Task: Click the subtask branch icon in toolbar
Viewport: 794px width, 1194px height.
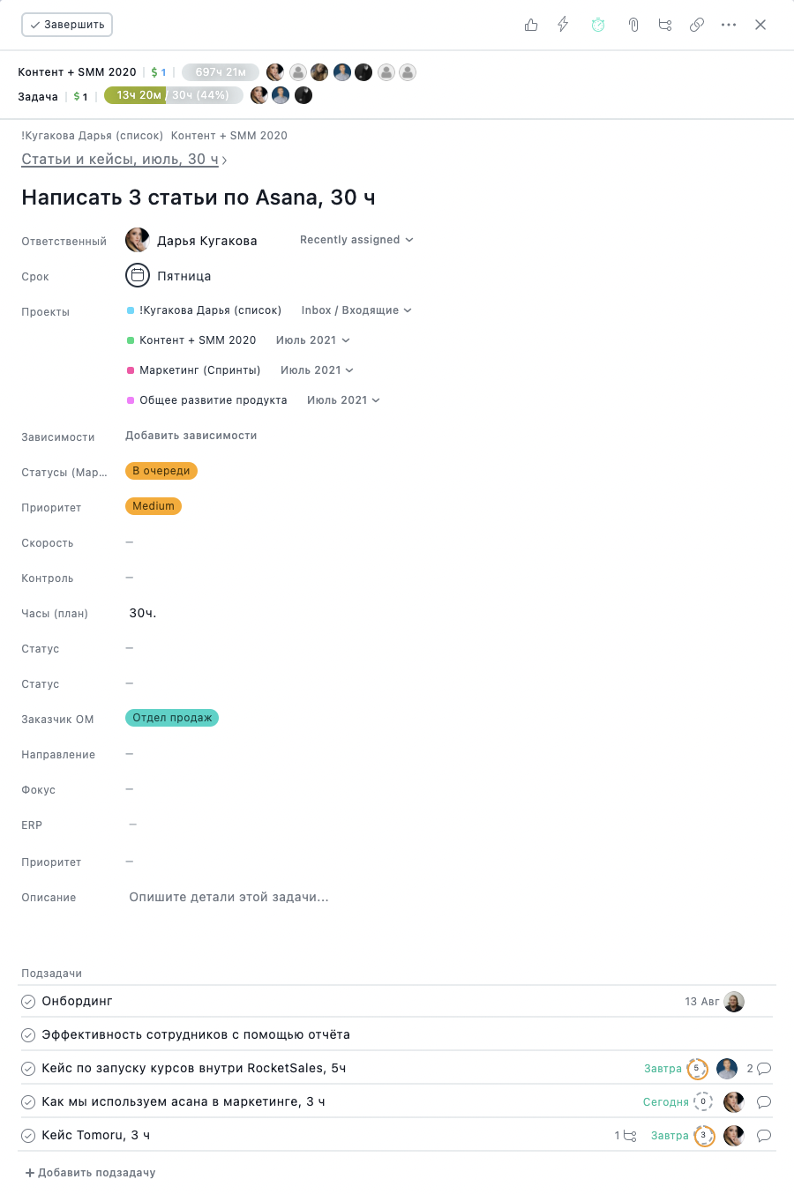Action: 665,25
